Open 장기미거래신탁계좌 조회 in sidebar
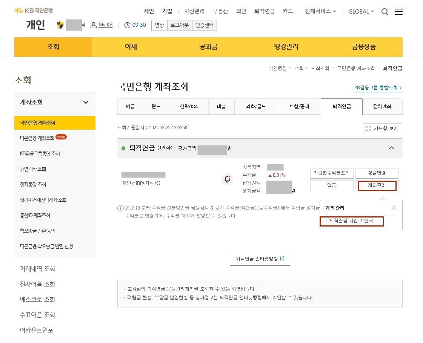The height and width of the screenshot is (343, 423). click(x=43, y=200)
